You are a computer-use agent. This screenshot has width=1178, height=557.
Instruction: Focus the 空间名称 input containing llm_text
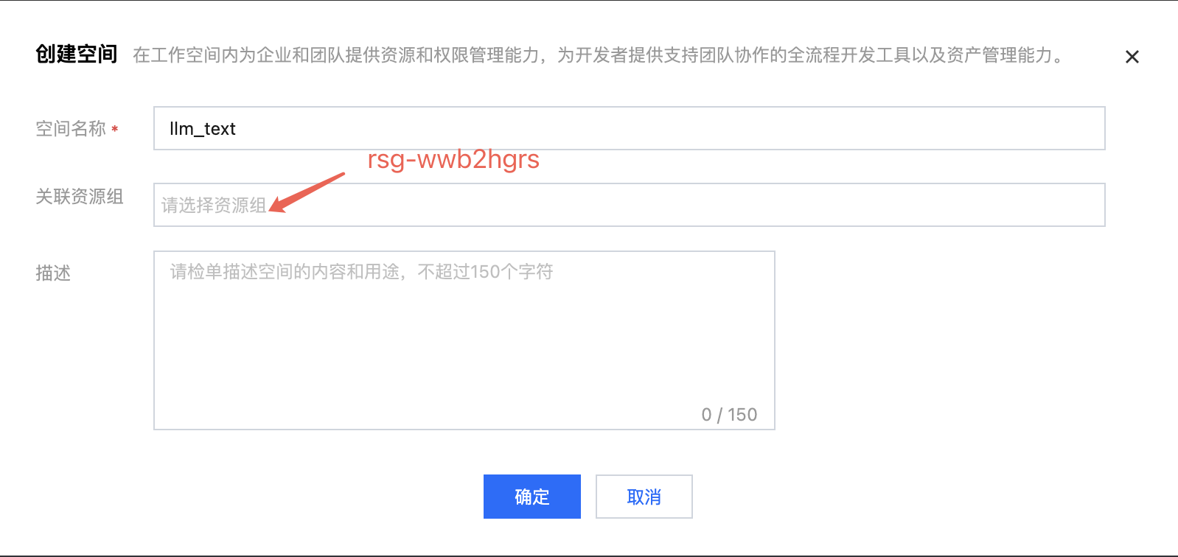click(629, 128)
